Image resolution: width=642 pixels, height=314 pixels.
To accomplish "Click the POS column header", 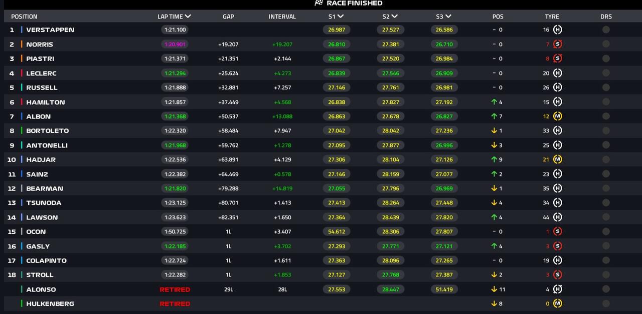I will pos(498,16).
